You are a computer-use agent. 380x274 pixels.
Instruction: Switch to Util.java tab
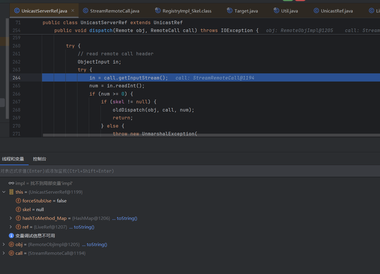(289, 11)
